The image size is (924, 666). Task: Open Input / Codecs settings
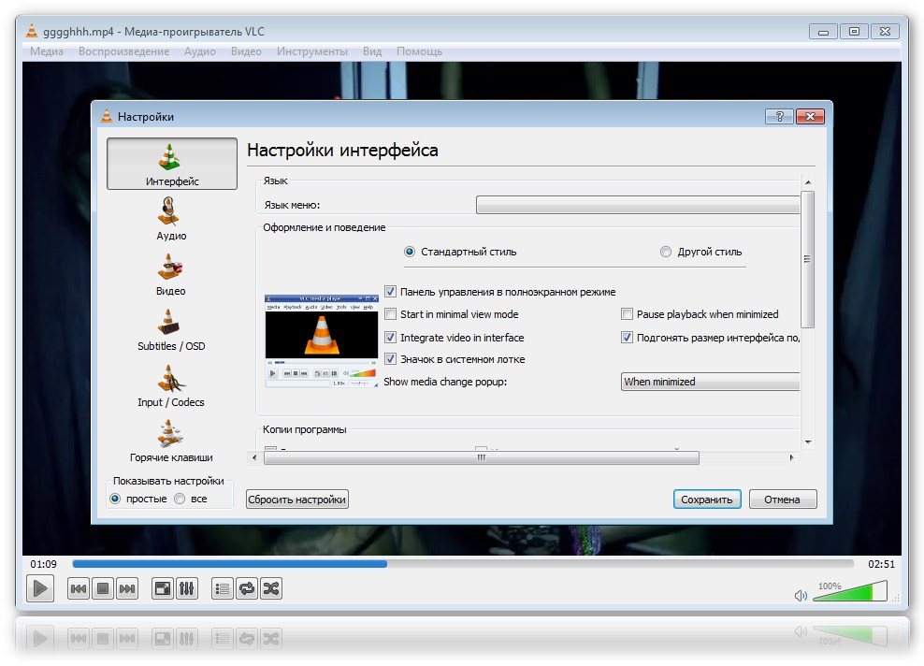(171, 384)
